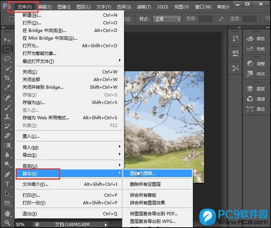The height and width of the screenshot is (228, 271).
Task: Open the Swatches panel (色板)
Action: click(x=256, y=49)
